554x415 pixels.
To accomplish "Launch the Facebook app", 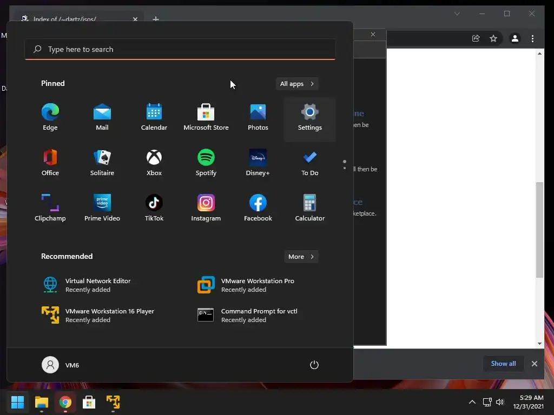I will [258, 208].
